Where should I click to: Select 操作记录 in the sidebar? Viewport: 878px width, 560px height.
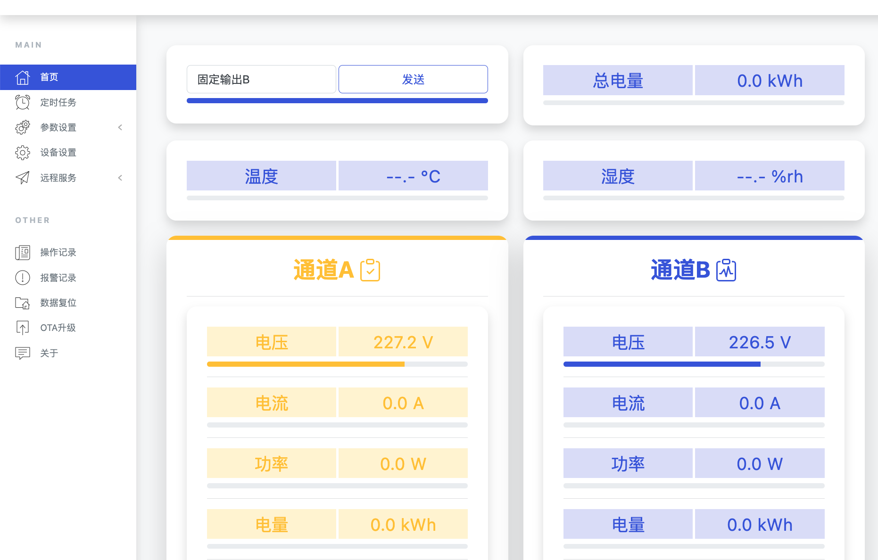[x=68, y=252]
